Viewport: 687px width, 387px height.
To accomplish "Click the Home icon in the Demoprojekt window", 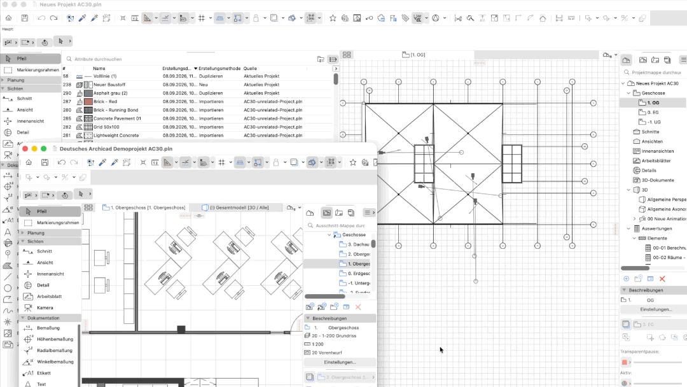I will pyautogui.click(x=29, y=162).
